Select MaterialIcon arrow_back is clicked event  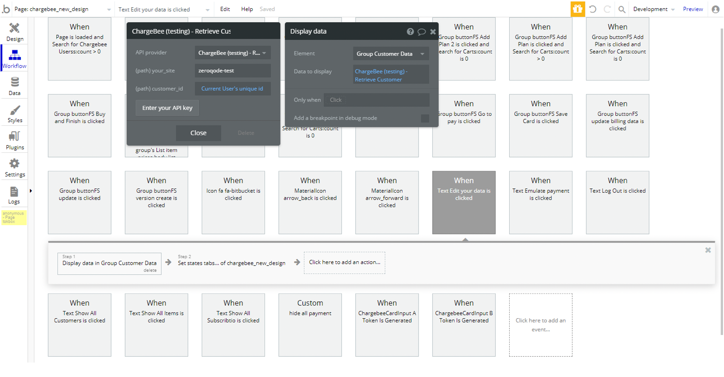click(x=310, y=202)
